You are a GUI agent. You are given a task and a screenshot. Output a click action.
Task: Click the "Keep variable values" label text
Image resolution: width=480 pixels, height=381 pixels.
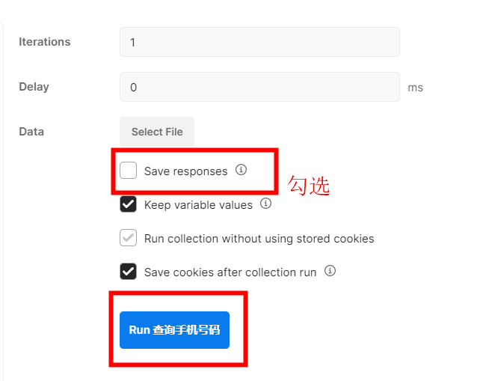click(x=198, y=205)
